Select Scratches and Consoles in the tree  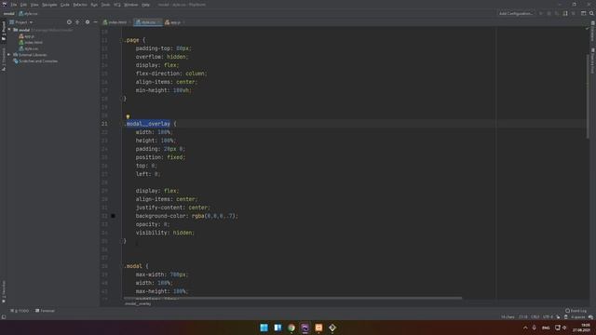pos(35,61)
